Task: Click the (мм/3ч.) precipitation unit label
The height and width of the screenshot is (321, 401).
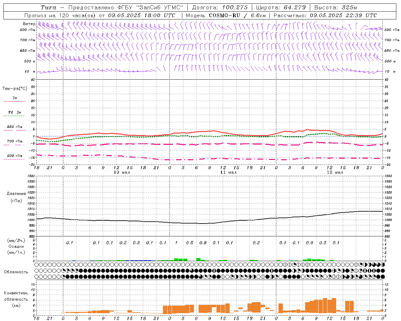Action: tap(16, 240)
